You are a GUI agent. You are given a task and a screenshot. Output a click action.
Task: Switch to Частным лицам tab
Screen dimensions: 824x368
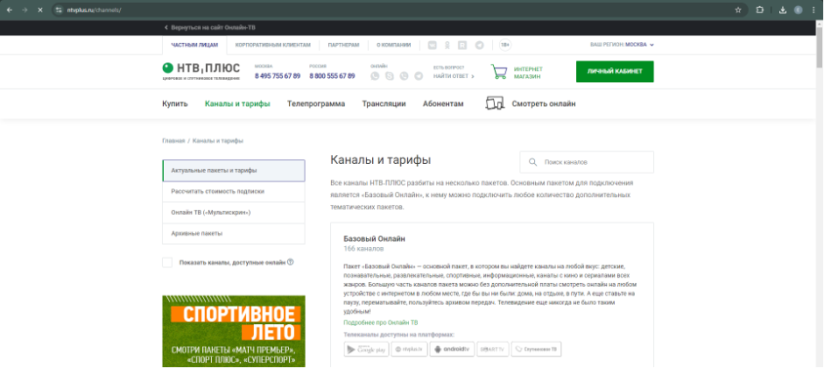pyautogui.click(x=194, y=46)
